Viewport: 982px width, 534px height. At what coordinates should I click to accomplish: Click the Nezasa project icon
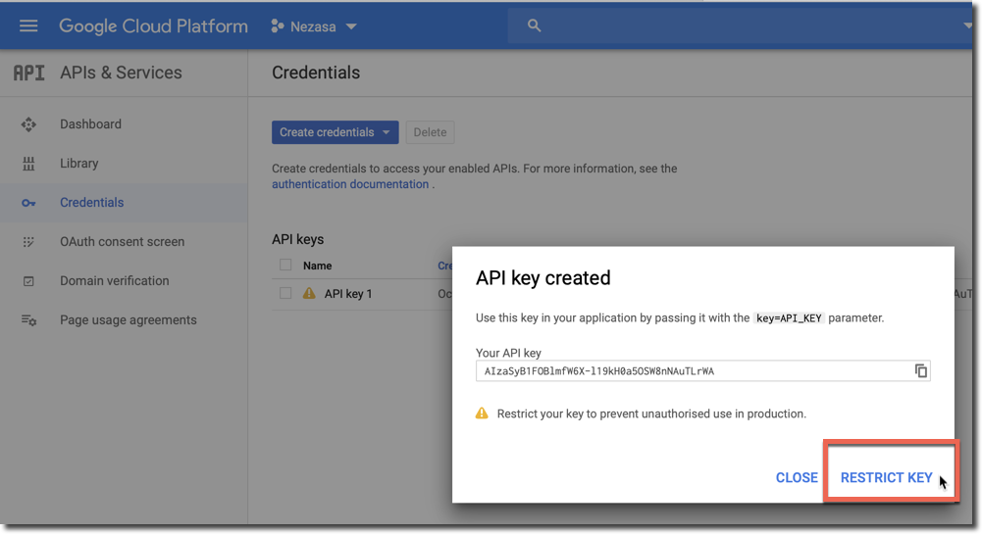click(277, 26)
